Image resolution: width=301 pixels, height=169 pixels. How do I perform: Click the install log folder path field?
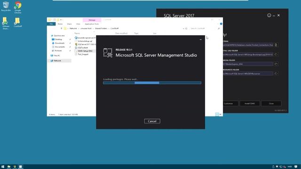coord(248,54)
